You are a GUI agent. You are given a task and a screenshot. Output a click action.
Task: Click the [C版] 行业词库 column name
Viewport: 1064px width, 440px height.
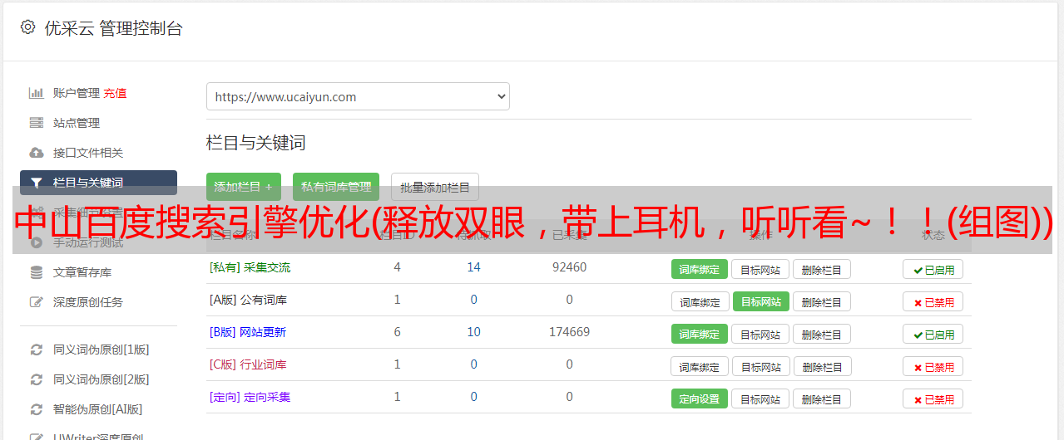pyautogui.click(x=248, y=364)
